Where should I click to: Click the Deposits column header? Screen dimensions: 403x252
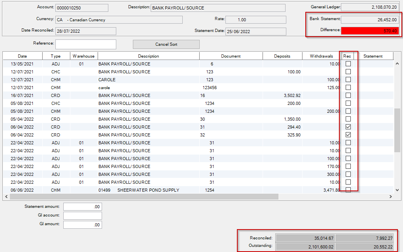[282, 56]
